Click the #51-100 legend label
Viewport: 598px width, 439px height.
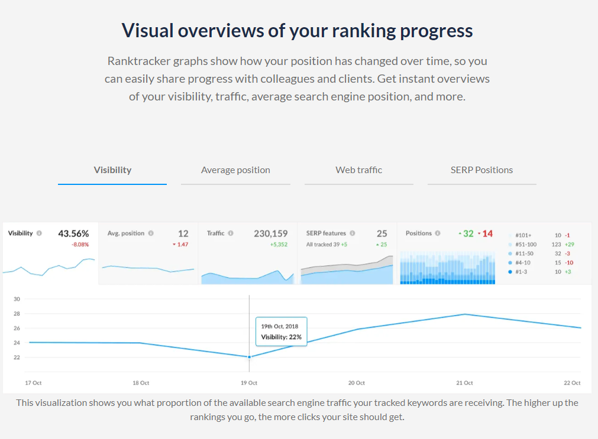[x=526, y=245]
